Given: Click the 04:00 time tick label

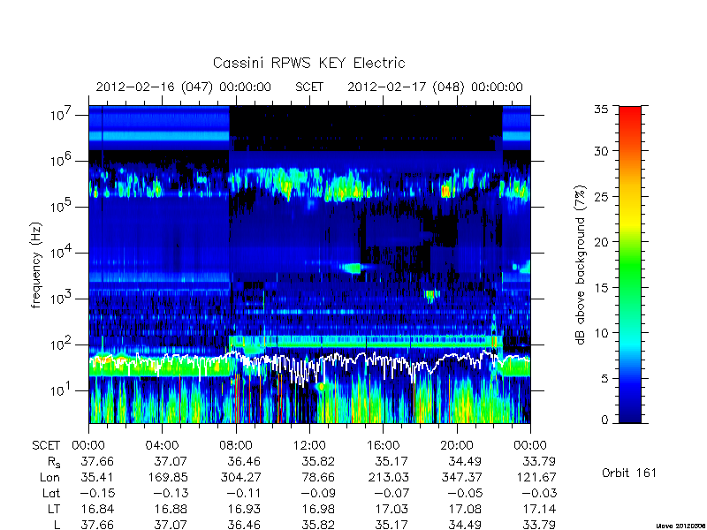Looking at the screenshot, I should pyautogui.click(x=162, y=446).
